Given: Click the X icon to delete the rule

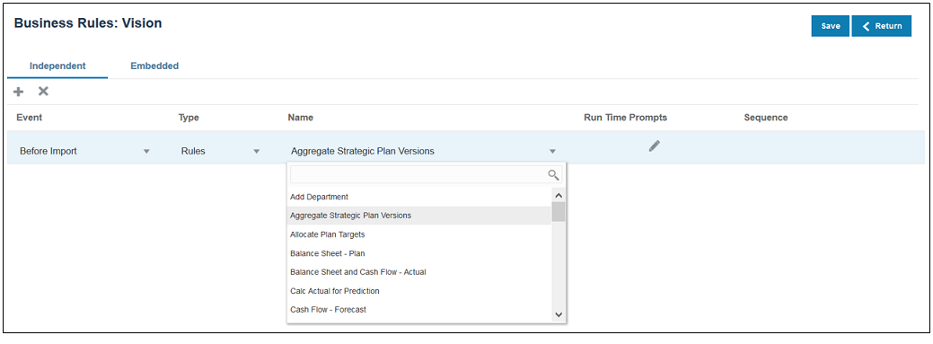Looking at the screenshot, I should coord(43,92).
